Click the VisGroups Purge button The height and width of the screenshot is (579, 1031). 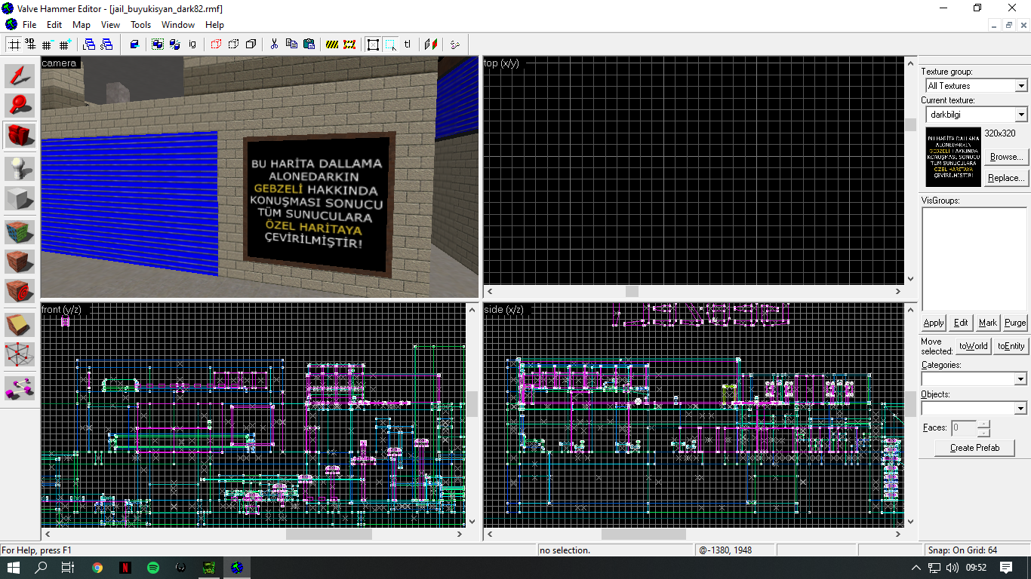click(x=1015, y=323)
